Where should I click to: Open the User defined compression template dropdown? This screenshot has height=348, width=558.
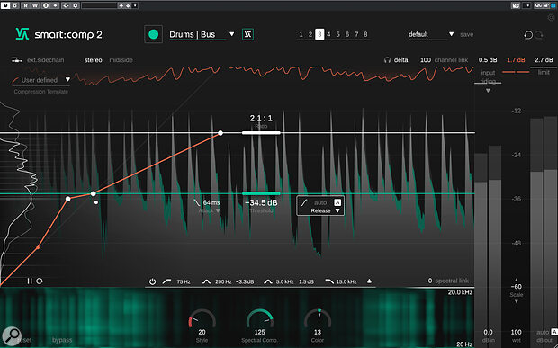[67, 80]
